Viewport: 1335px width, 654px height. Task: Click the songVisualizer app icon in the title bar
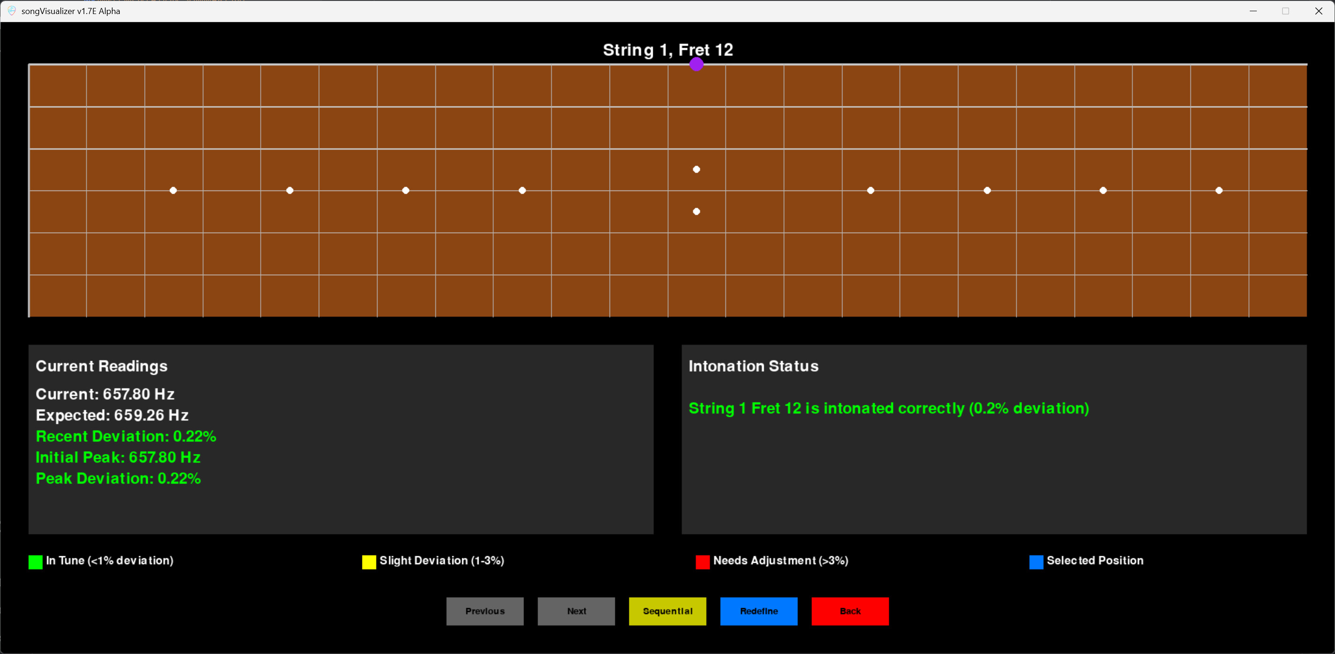pos(11,10)
